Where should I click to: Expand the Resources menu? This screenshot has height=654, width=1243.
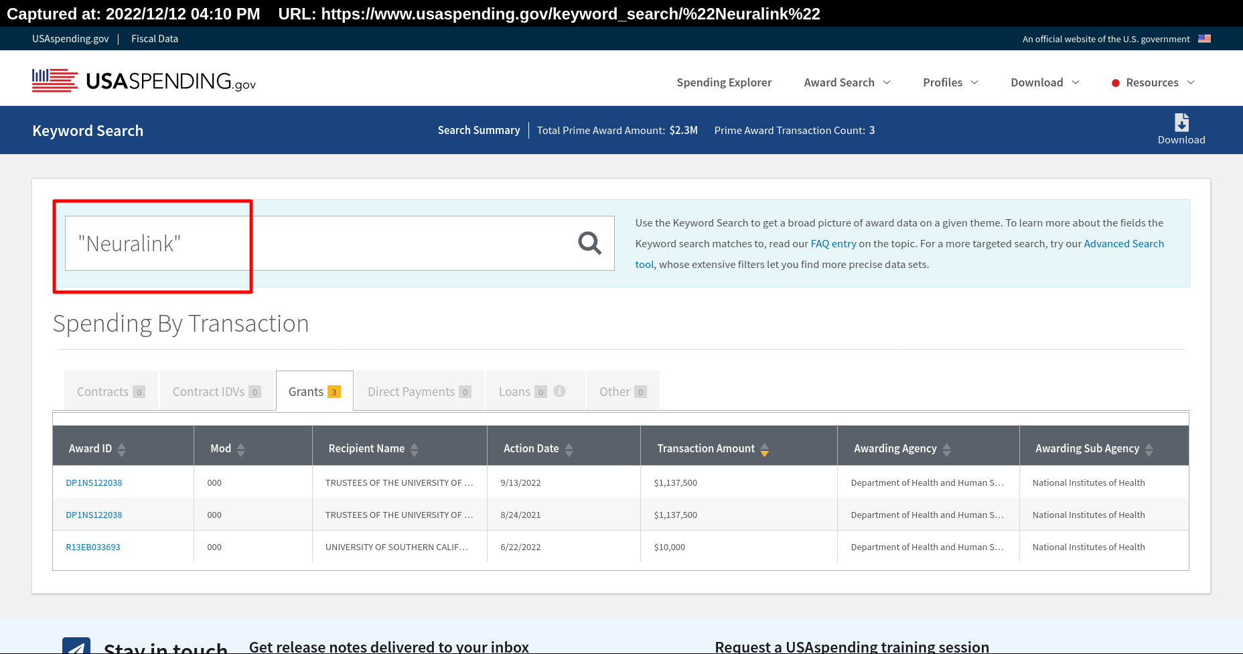[x=1160, y=82]
